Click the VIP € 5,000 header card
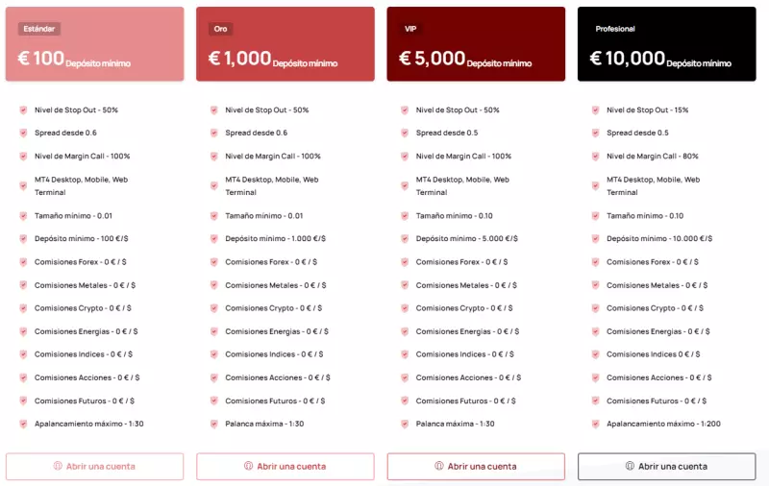This screenshot has height=486, width=769. click(476, 44)
